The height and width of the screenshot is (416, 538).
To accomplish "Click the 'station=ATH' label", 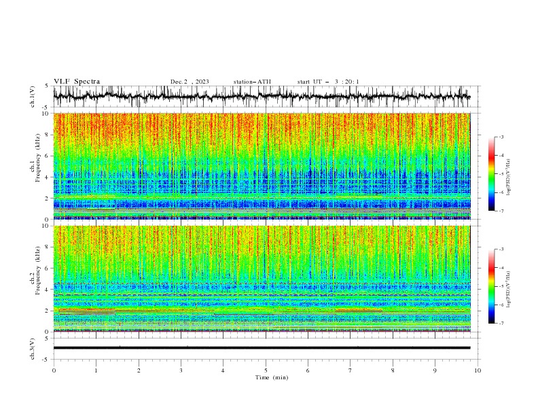I will (x=252, y=82).
